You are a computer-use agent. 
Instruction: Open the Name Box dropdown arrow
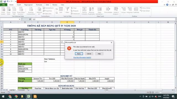click(19, 19)
